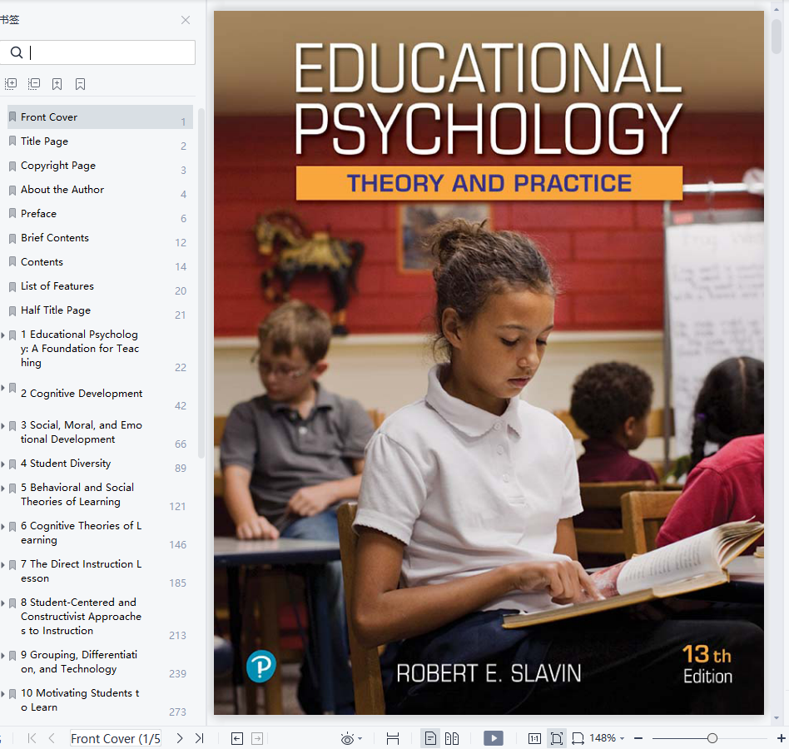Toggle fit page to window
This screenshot has width=789, height=749.
(x=557, y=738)
